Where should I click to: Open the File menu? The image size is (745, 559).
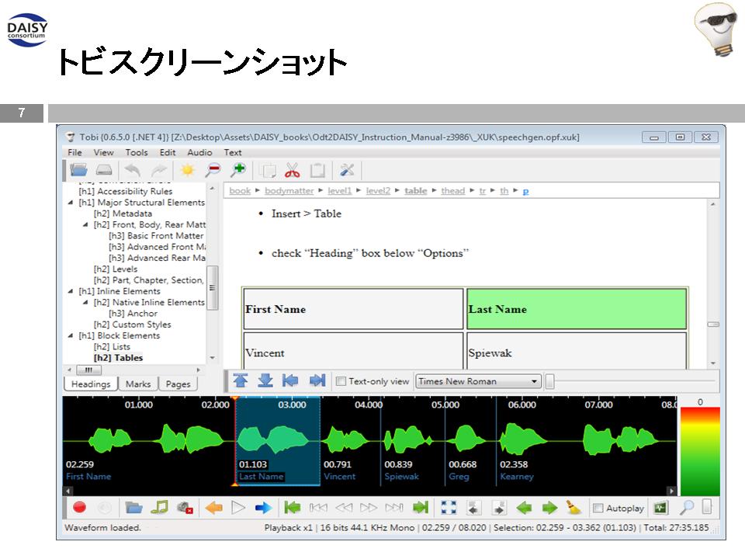pyautogui.click(x=74, y=153)
